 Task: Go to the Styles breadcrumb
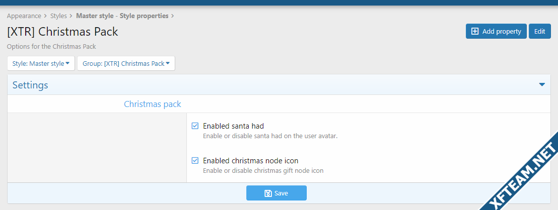click(58, 16)
